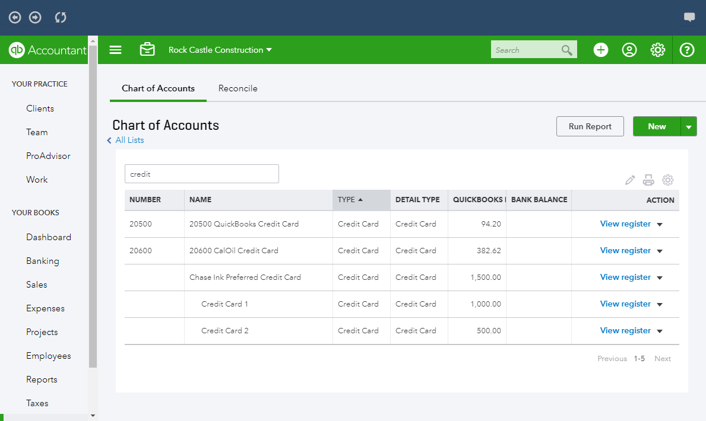Image resolution: width=706 pixels, height=421 pixels.
Task: Click the refresh icon in the top bar
Action: pyautogui.click(x=60, y=17)
